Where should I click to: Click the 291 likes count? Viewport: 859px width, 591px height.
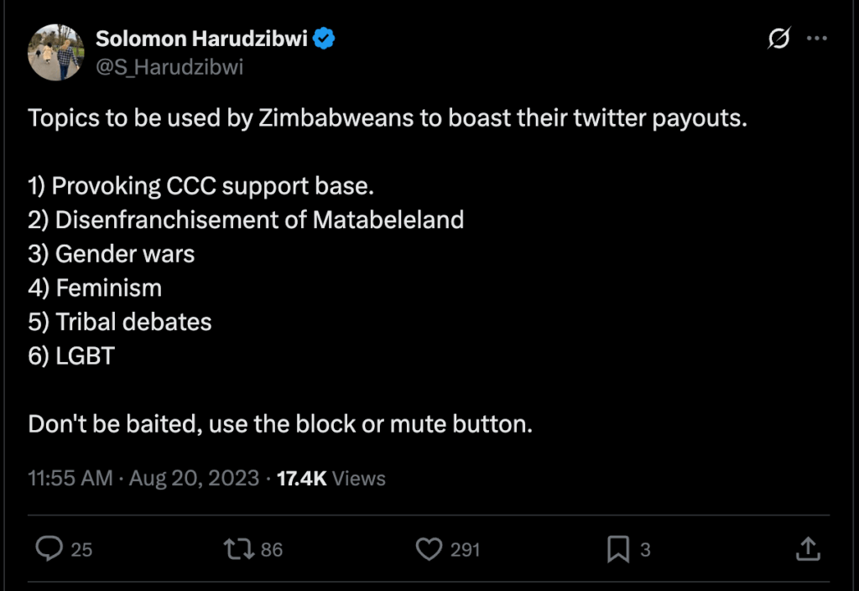[466, 550]
